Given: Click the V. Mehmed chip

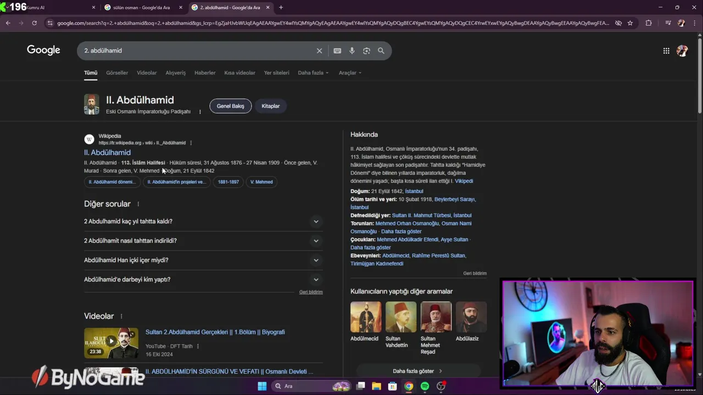Looking at the screenshot, I should (x=261, y=182).
